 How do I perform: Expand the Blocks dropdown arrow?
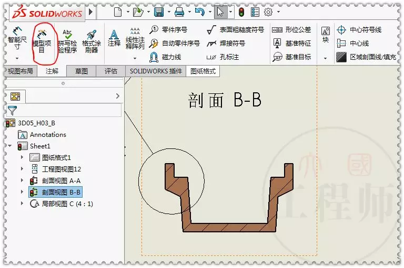coord(326,59)
